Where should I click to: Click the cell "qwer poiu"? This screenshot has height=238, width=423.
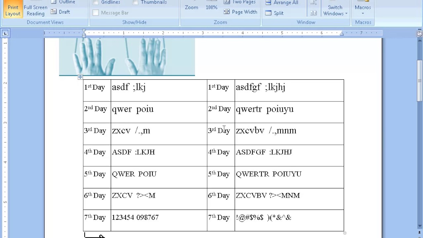pyautogui.click(x=159, y=112)
